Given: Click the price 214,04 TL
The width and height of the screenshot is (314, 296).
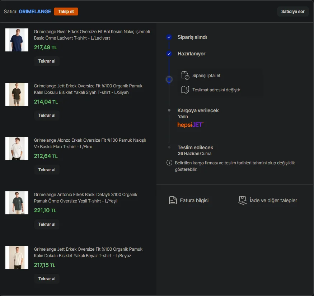Looking at the screenshot, I should coord(46,102).
